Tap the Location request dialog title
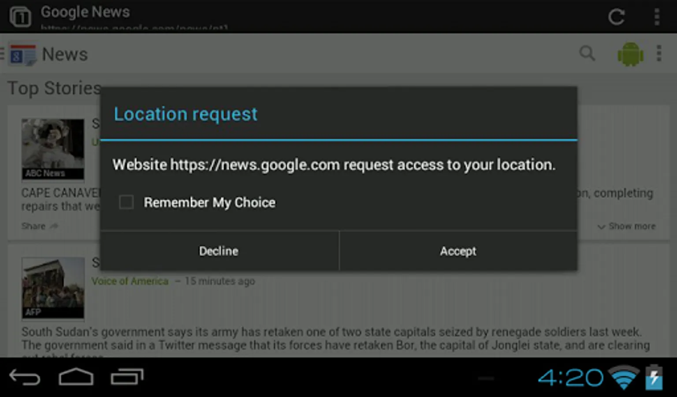The height and width of the screenshot is (397, 677). pyautogui.click(x=186, y=114)
